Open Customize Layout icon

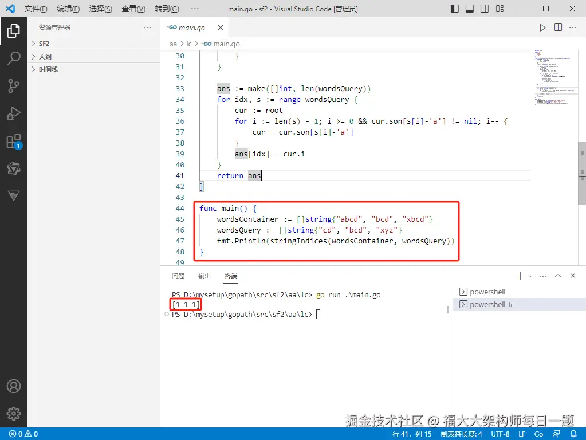(500, 9)
